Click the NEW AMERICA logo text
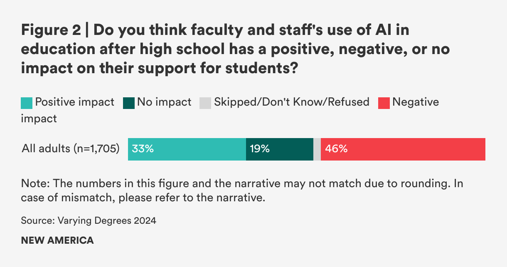 (x=57, y=240)
